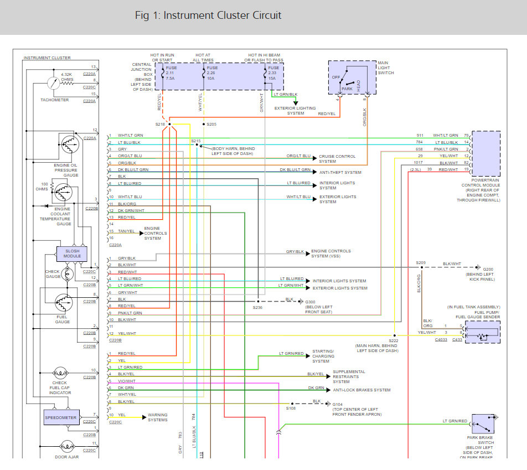
Task: Click the door ajar lamp symbol
Action: 66,446
